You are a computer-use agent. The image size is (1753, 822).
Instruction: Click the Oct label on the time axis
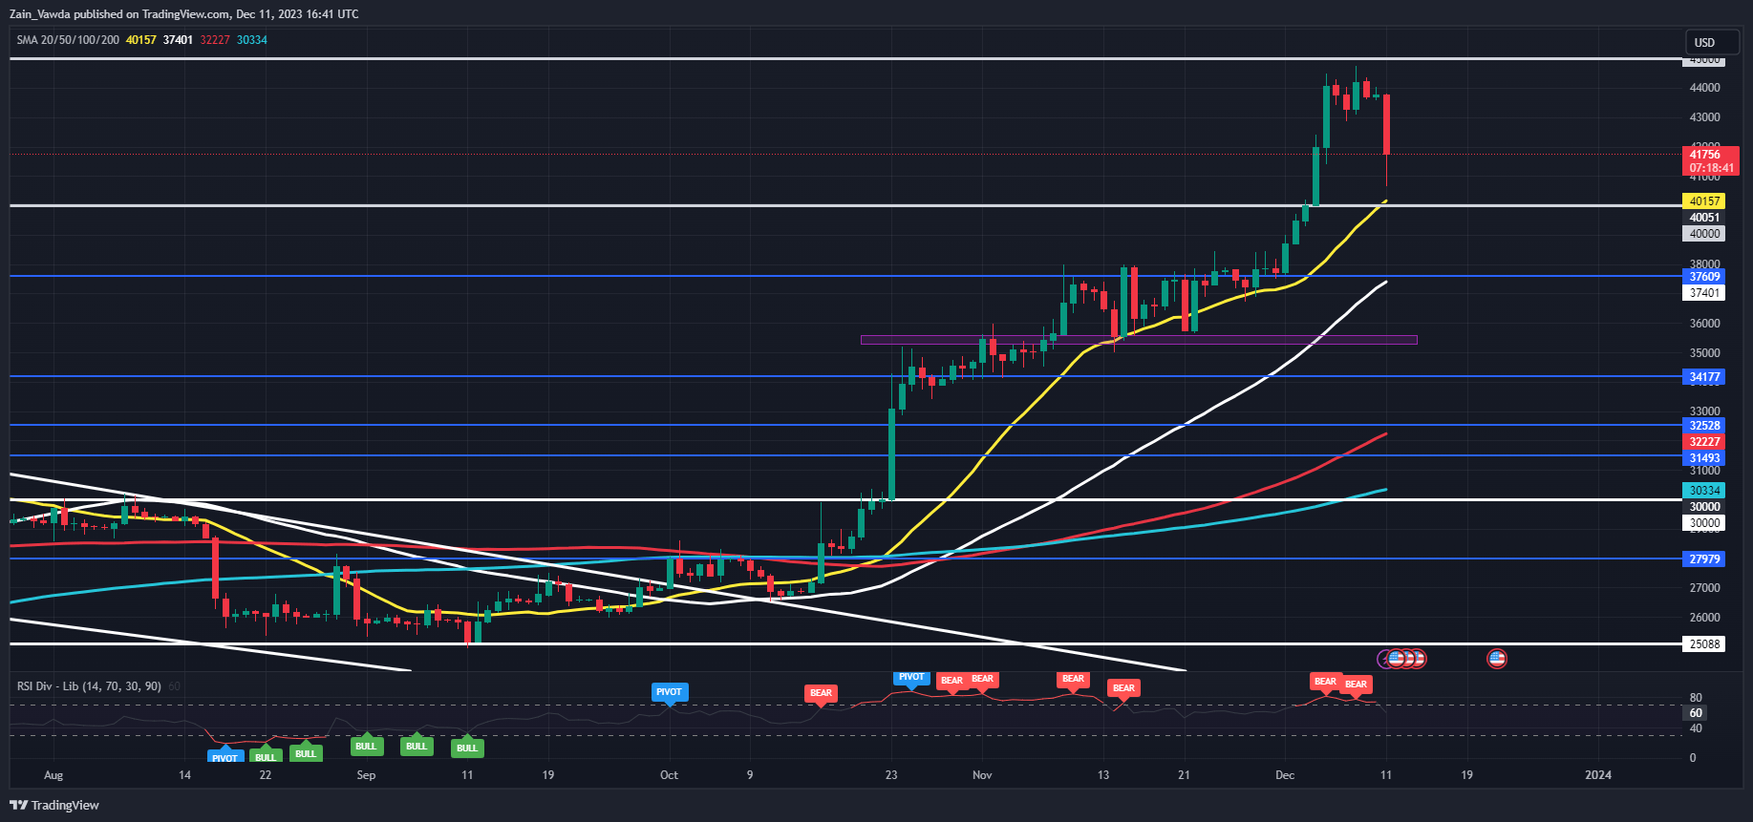point(669,775)
